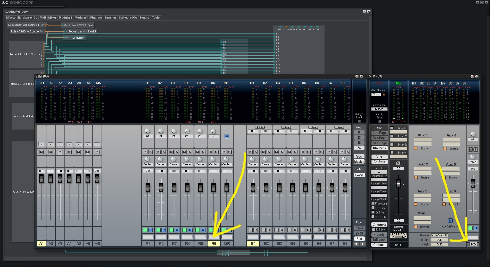Toggle Kill Solo checkbox
The width and height of the screenshot is (497, 273).
coord(373,229)
